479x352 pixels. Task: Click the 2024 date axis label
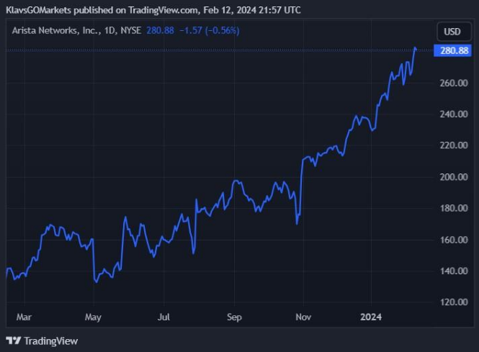(371, 317)
